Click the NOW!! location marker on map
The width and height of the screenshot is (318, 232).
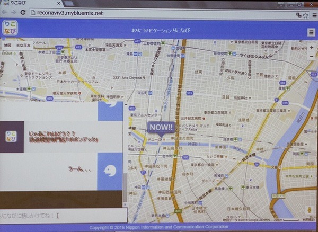[161, 128]
